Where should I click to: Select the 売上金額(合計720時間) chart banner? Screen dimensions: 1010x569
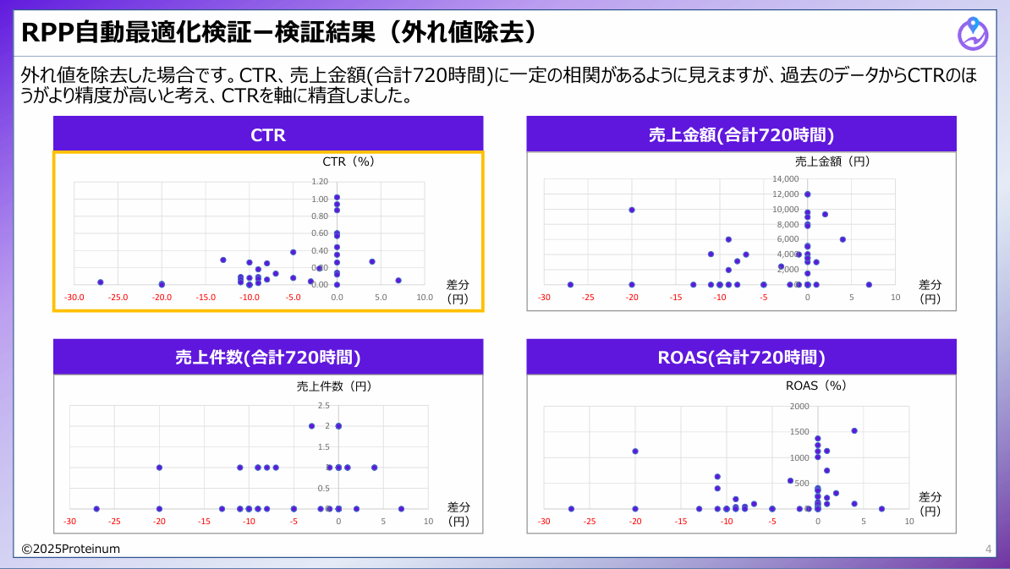pyautogui.click(x=740, y=133)
